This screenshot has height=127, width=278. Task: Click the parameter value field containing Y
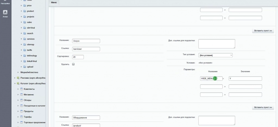point(245,78)
